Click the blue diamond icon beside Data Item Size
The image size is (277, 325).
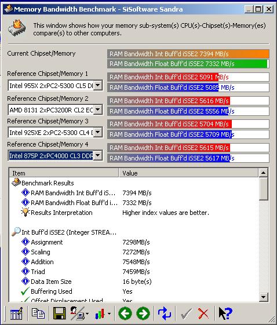click(x=25, y=282)
